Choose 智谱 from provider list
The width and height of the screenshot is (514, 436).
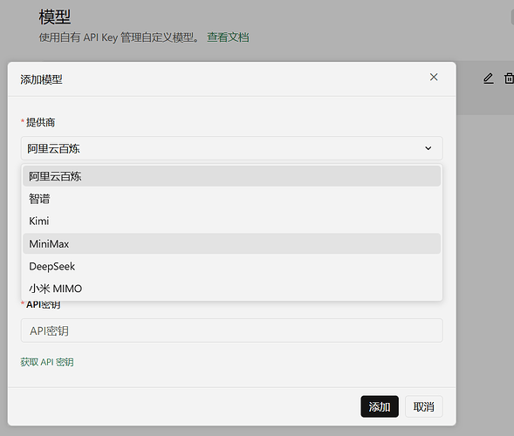[x=232, y=199]
